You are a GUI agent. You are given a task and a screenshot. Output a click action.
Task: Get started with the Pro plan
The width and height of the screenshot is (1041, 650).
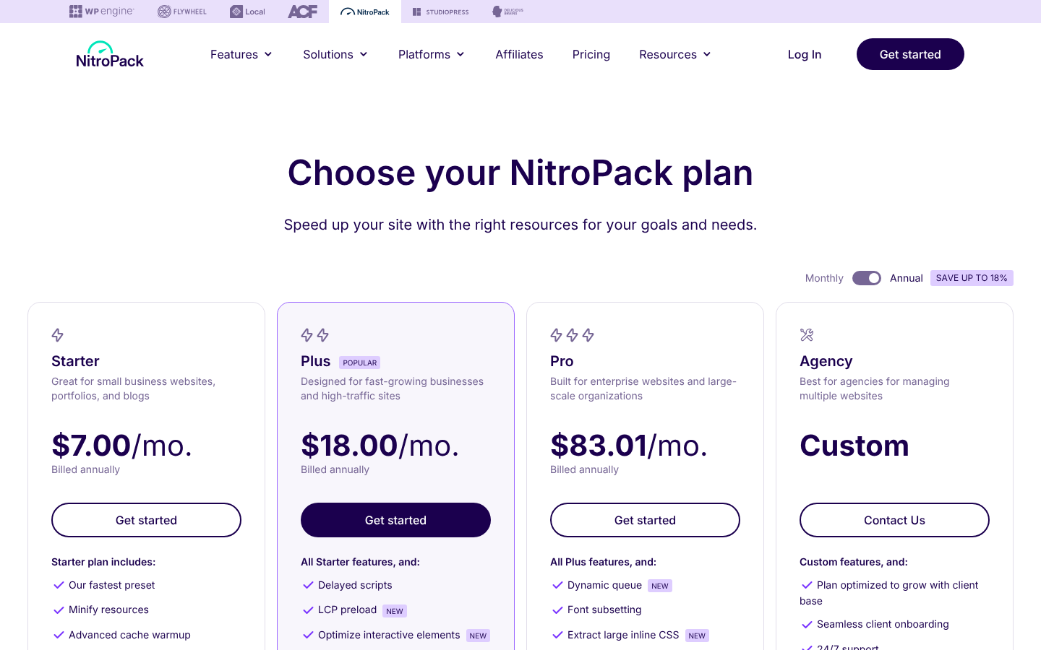645,520
